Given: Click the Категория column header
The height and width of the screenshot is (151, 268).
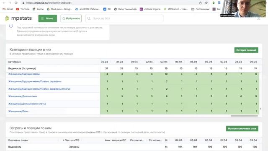Looking at the screenshot, I should click(x=14, y=62).
